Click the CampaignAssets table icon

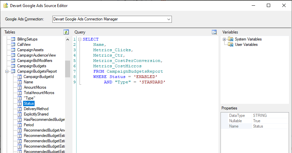(13, 50)
